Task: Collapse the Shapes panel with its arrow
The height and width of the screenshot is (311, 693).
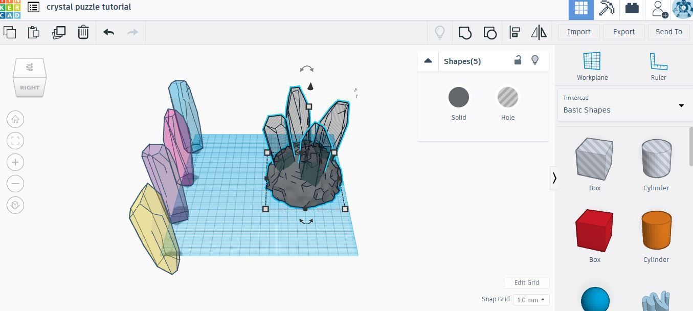Action: 428,60
